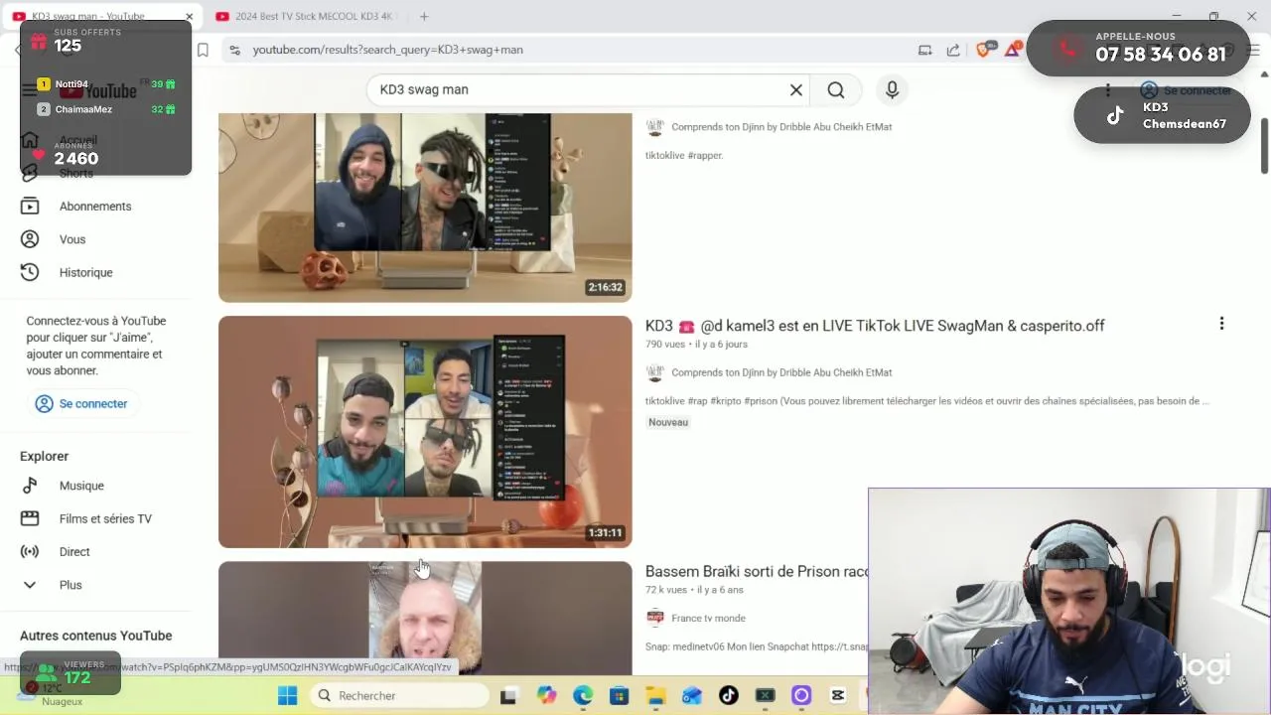Open TikTok from the taskbar

click(x=728, y=695)
